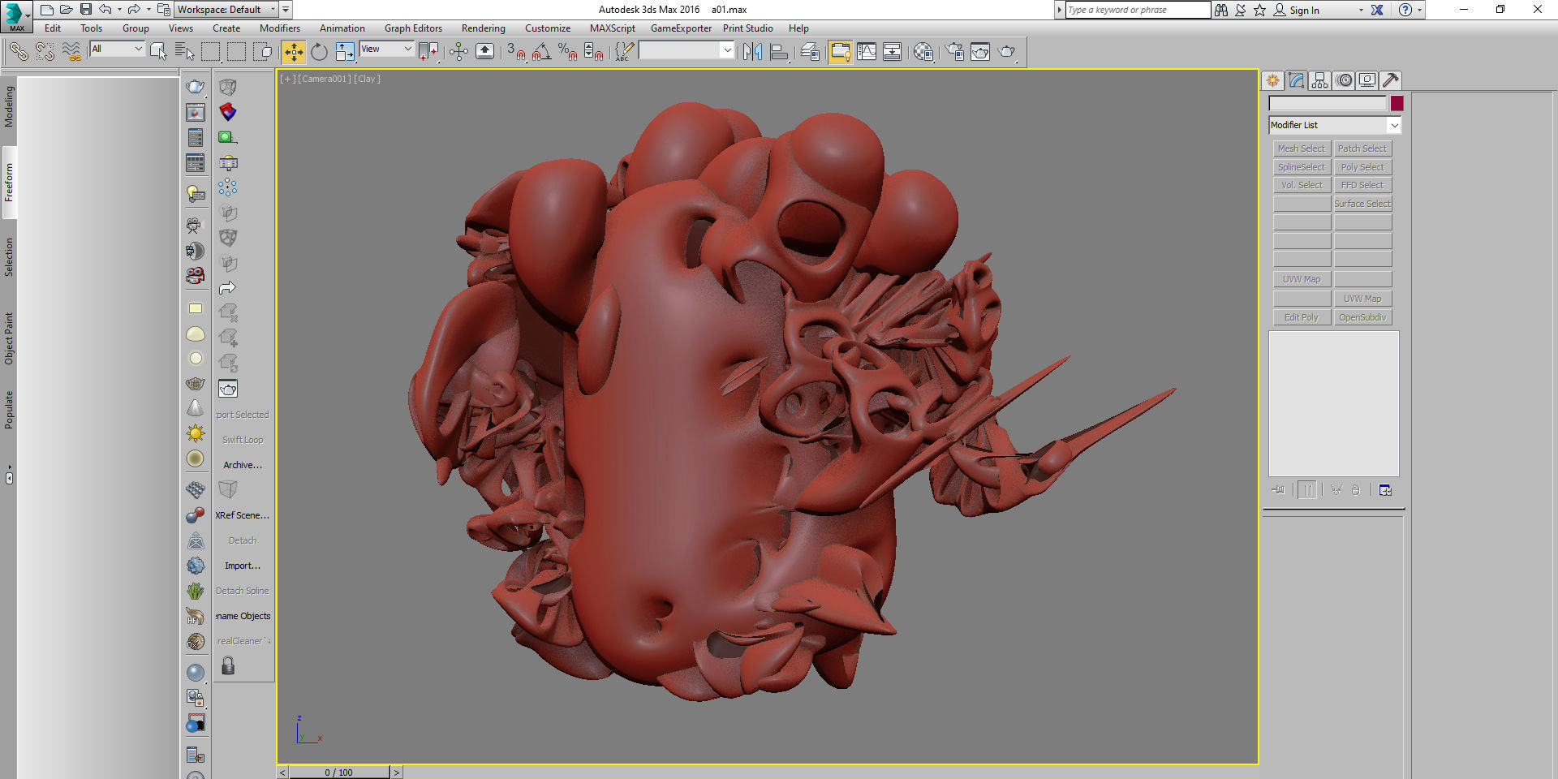This screenshot has height=779, width=1558.
Task: Click the Edit Poly modifier button
Action: click(1302, 317)
